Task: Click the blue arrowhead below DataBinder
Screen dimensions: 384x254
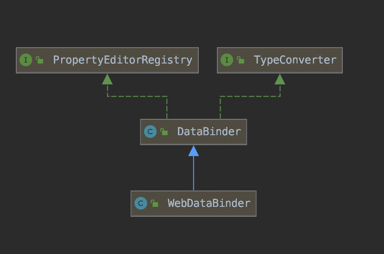Action: coord(193,151)
